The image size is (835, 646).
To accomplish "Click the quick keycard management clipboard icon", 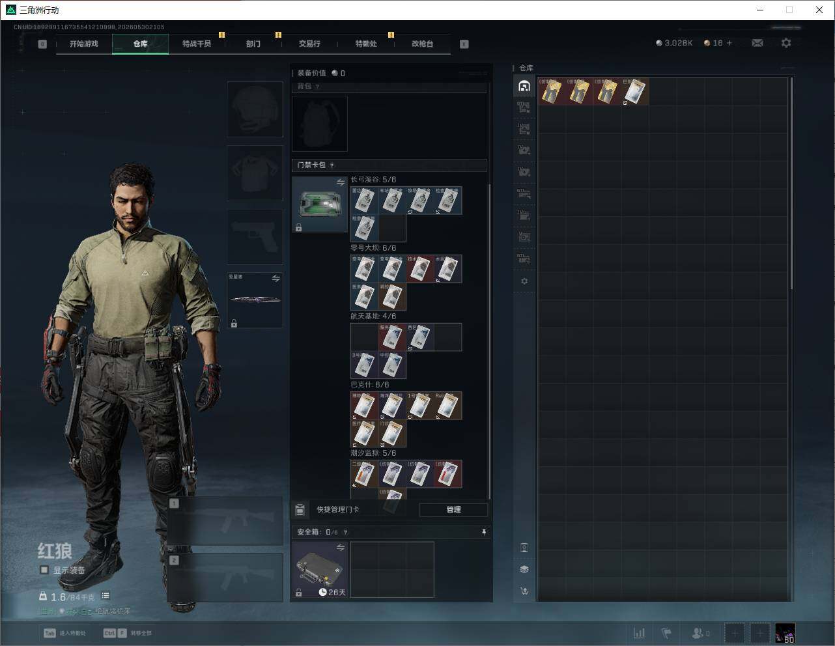I will click(x=300, y=510).
